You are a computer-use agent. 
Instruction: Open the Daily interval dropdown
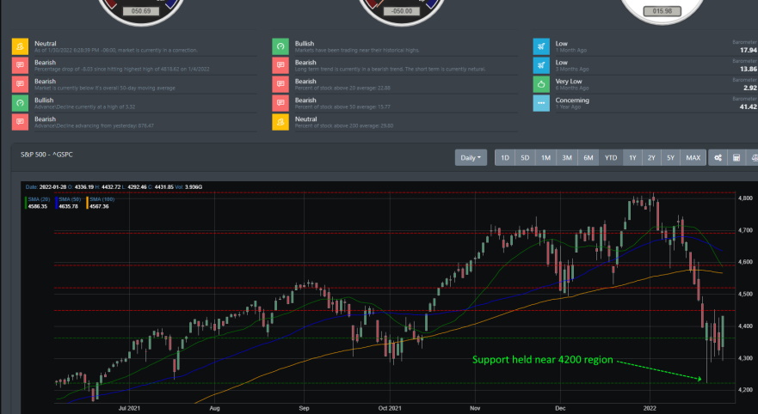(471, 158)
